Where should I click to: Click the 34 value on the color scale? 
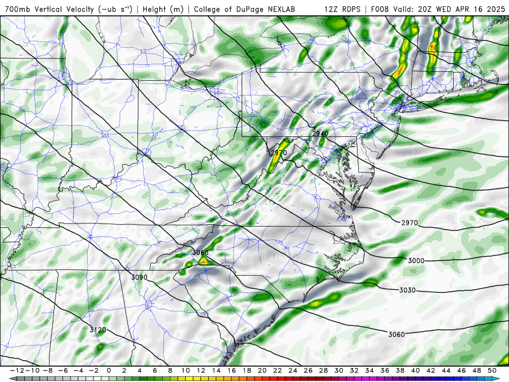coord(370,371)
